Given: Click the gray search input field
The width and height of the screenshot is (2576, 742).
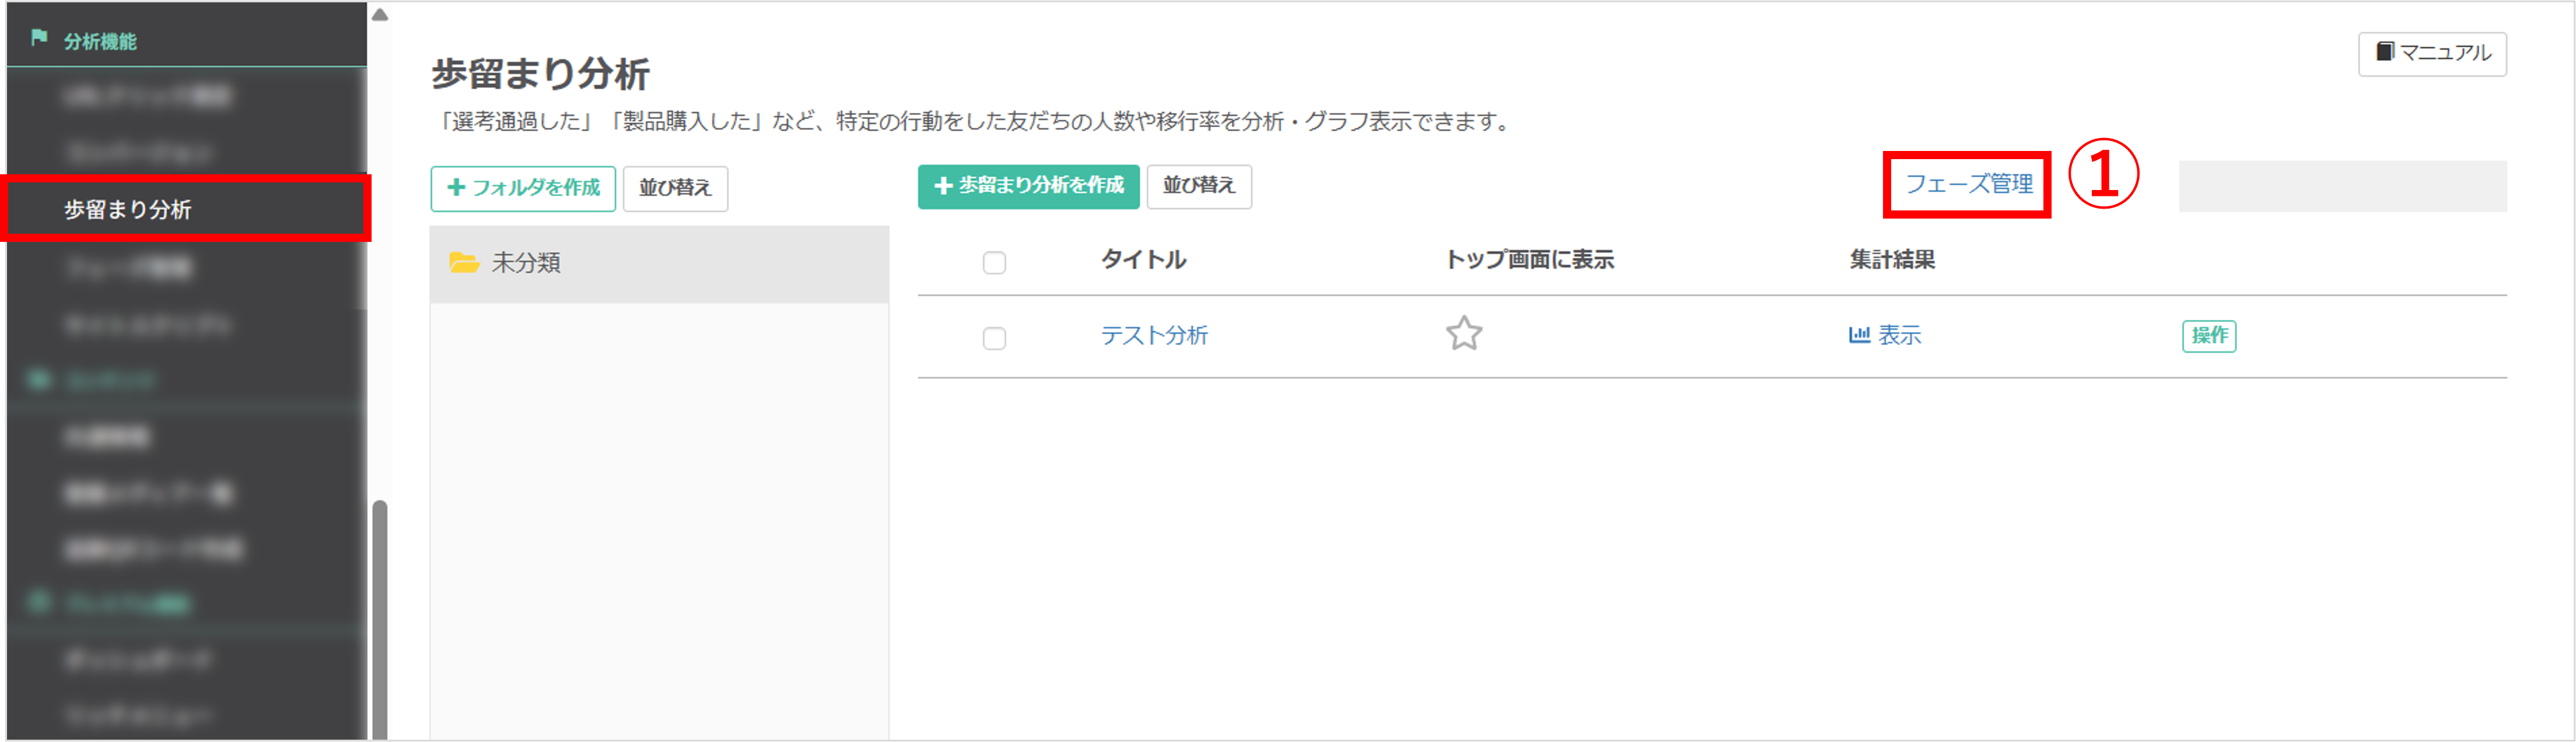Looking at the screenshot, I should (x=2342, y=186).
